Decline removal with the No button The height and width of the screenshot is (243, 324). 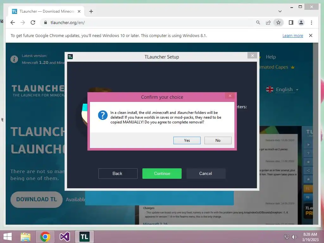tap(218, 140)
